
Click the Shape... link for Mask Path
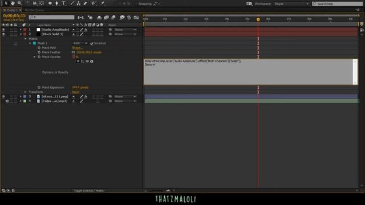(78, 48)
